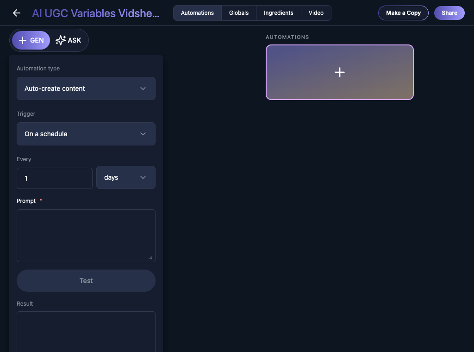Switch to the Ingredients tab
Screen dimensions: 474x352
point(278,13)
